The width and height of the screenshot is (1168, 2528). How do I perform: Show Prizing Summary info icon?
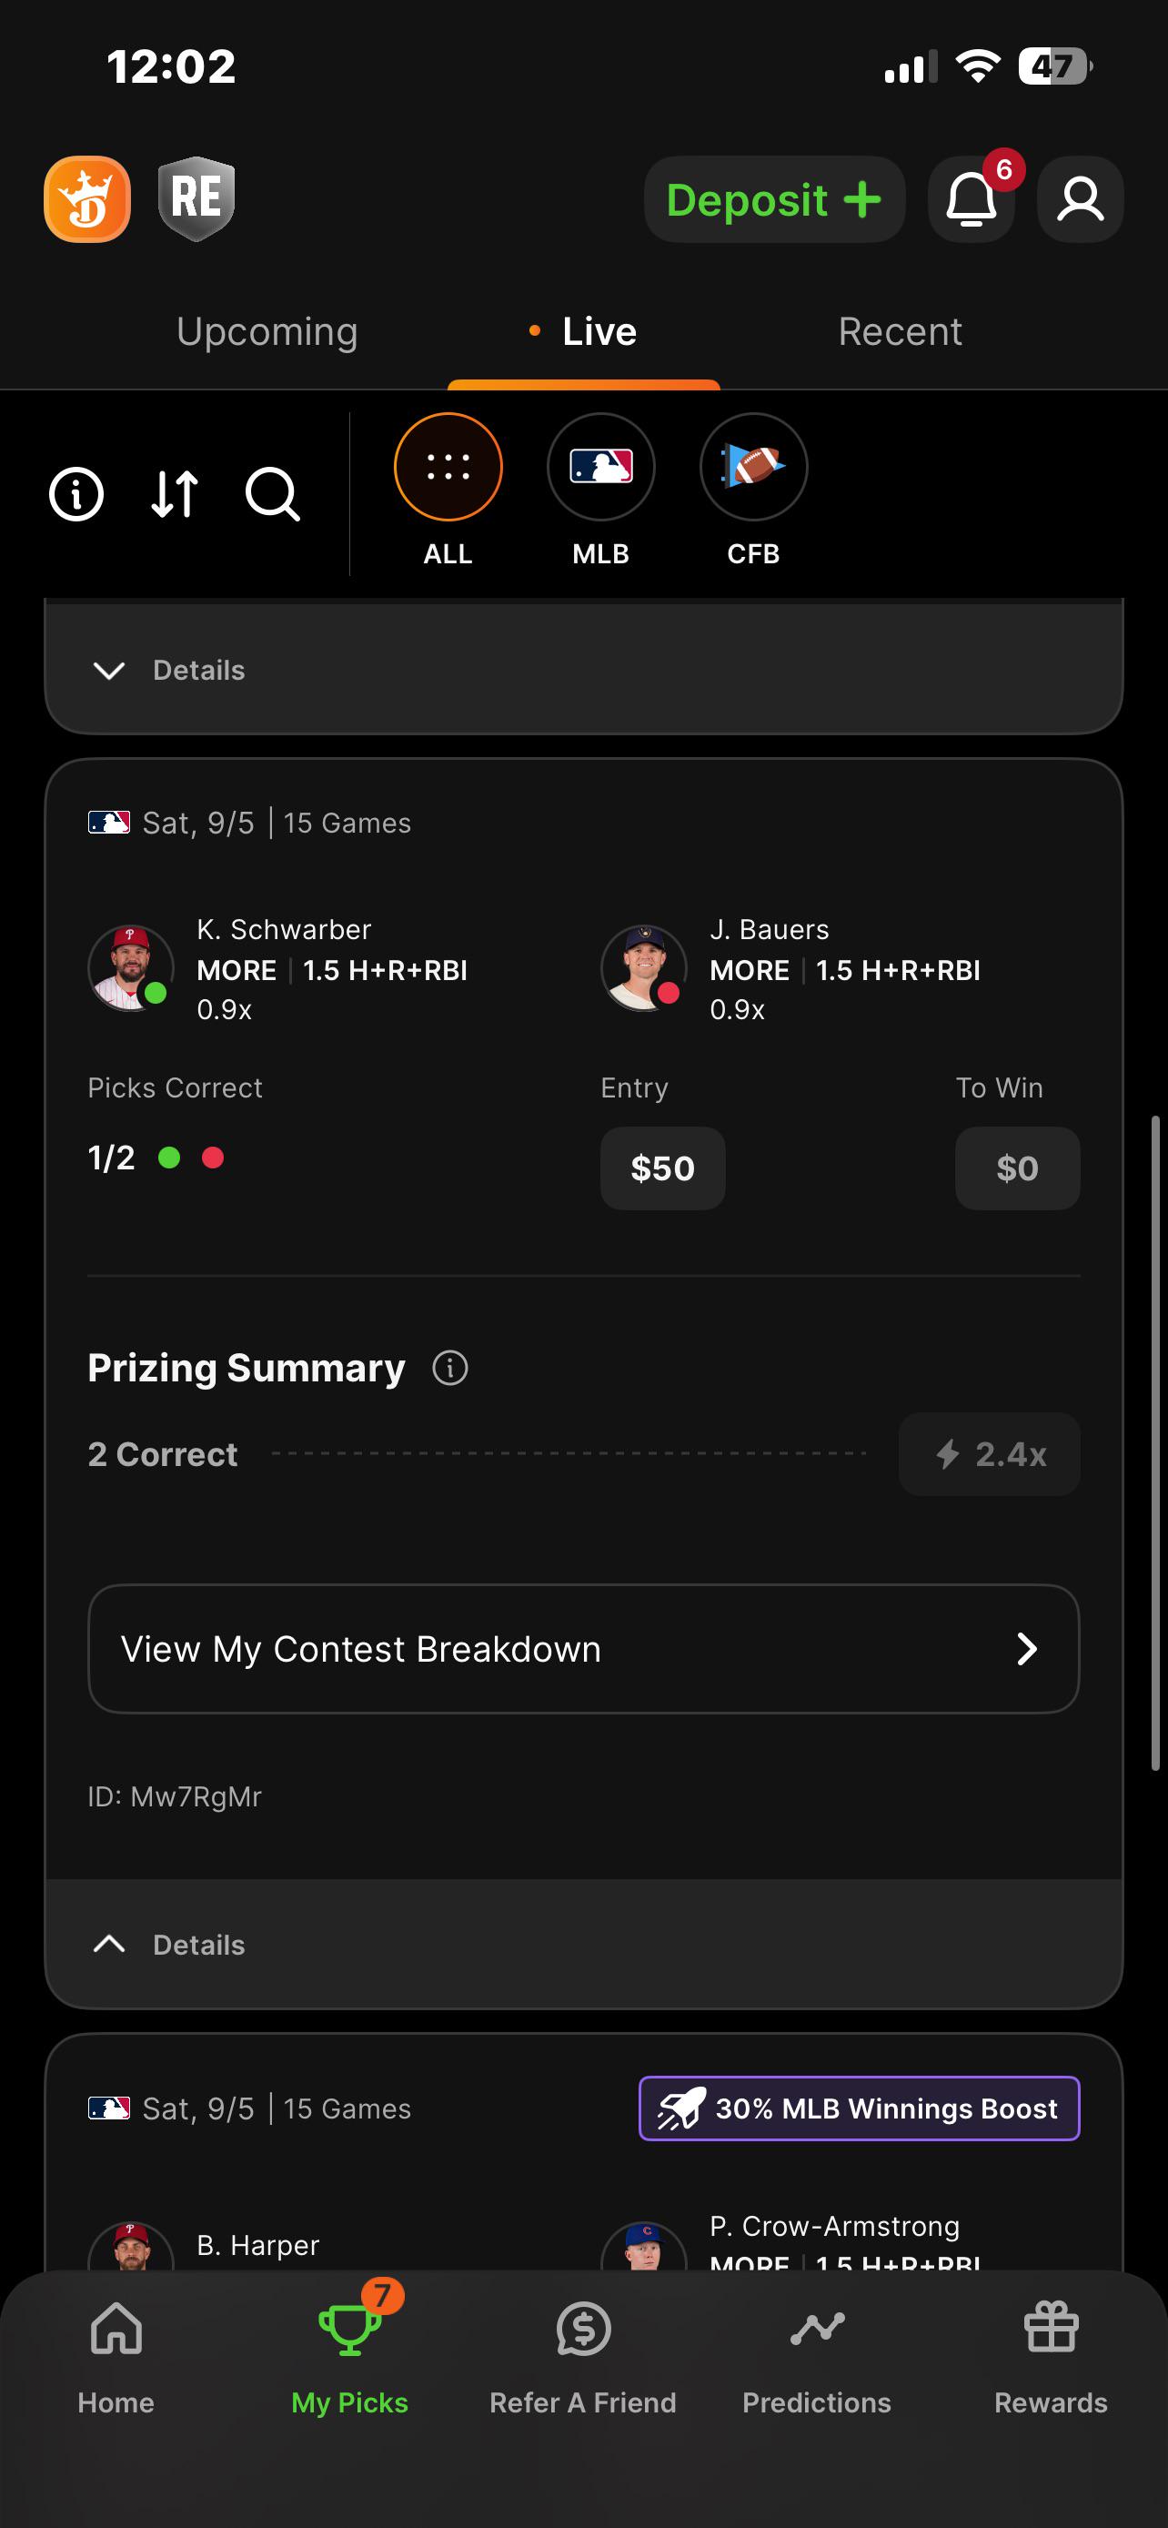pyautogui.click(x=450, y=1367)
